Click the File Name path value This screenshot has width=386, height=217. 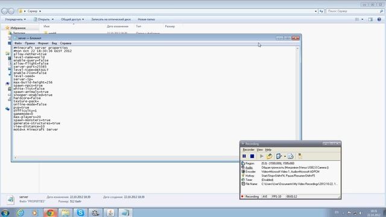(300, 184)
